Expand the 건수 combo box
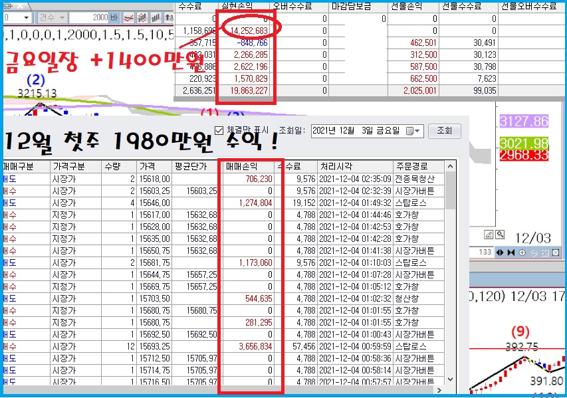The width and height of the screenshot is (567, 398). (62, 17)
